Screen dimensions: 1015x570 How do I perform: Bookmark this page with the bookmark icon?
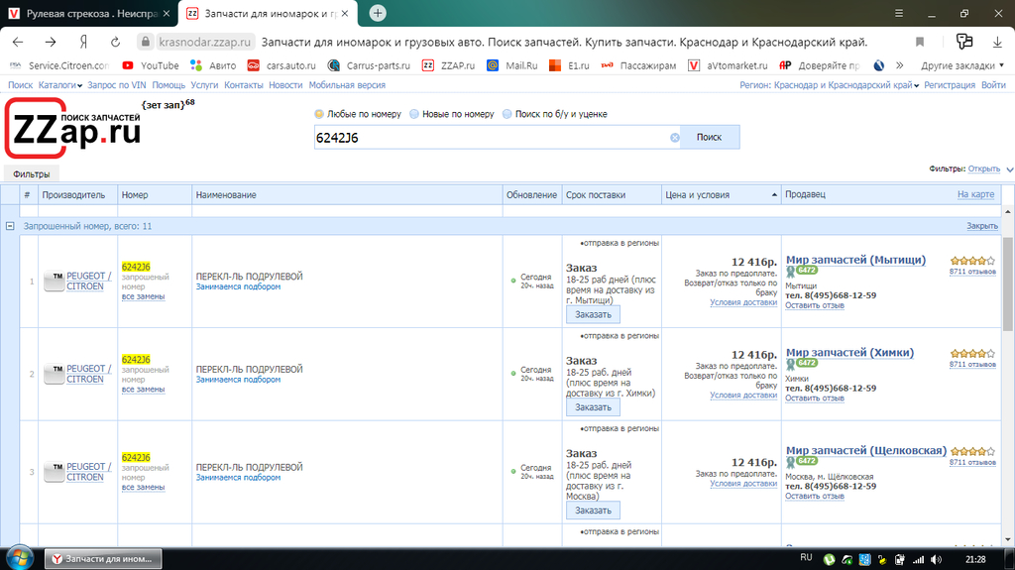pyautogui.click(x=920, y=42)
